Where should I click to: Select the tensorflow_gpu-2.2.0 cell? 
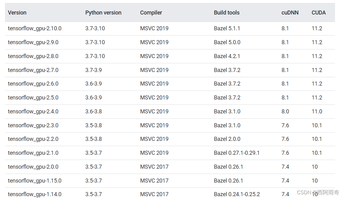coord(33,139)
